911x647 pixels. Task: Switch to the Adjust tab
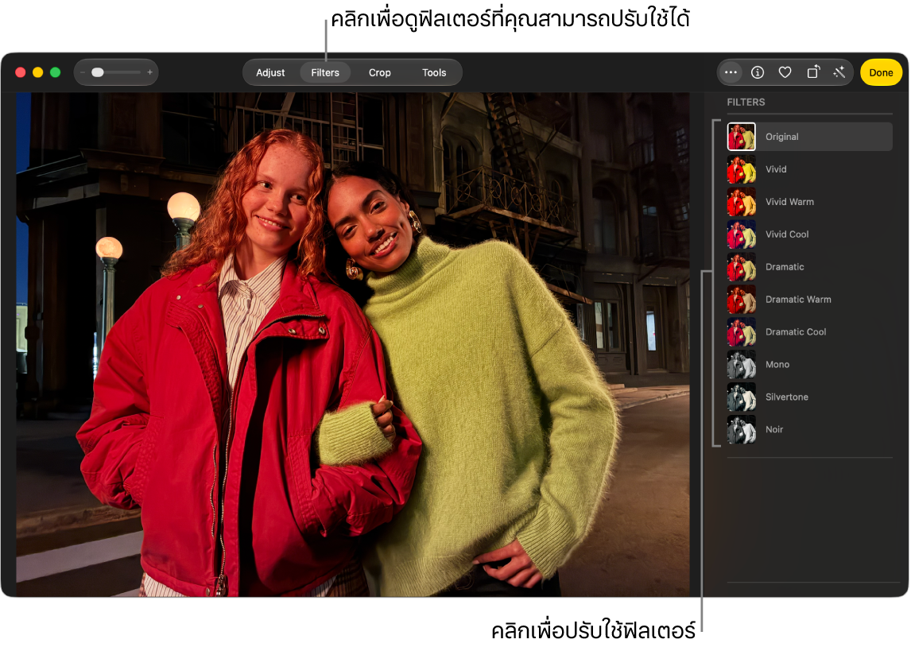pyautogui.click(x=270, y=72)
